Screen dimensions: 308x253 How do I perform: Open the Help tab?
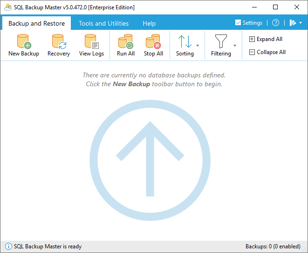149,23
